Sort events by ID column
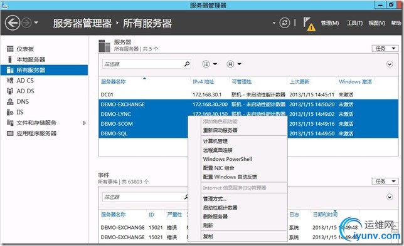Viewport: 404px width, 246px height. (152, 215)
